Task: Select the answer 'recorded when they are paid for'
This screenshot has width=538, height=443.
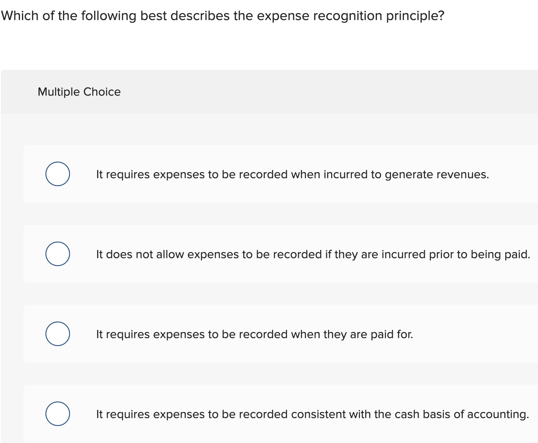Action: click(x=255, y=334)
